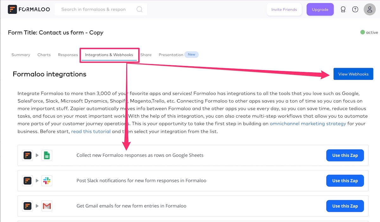This screenshot has height=222, width=380.
Task: Click Formaloo icon in Google Sheets row
Action: (28, 155)
